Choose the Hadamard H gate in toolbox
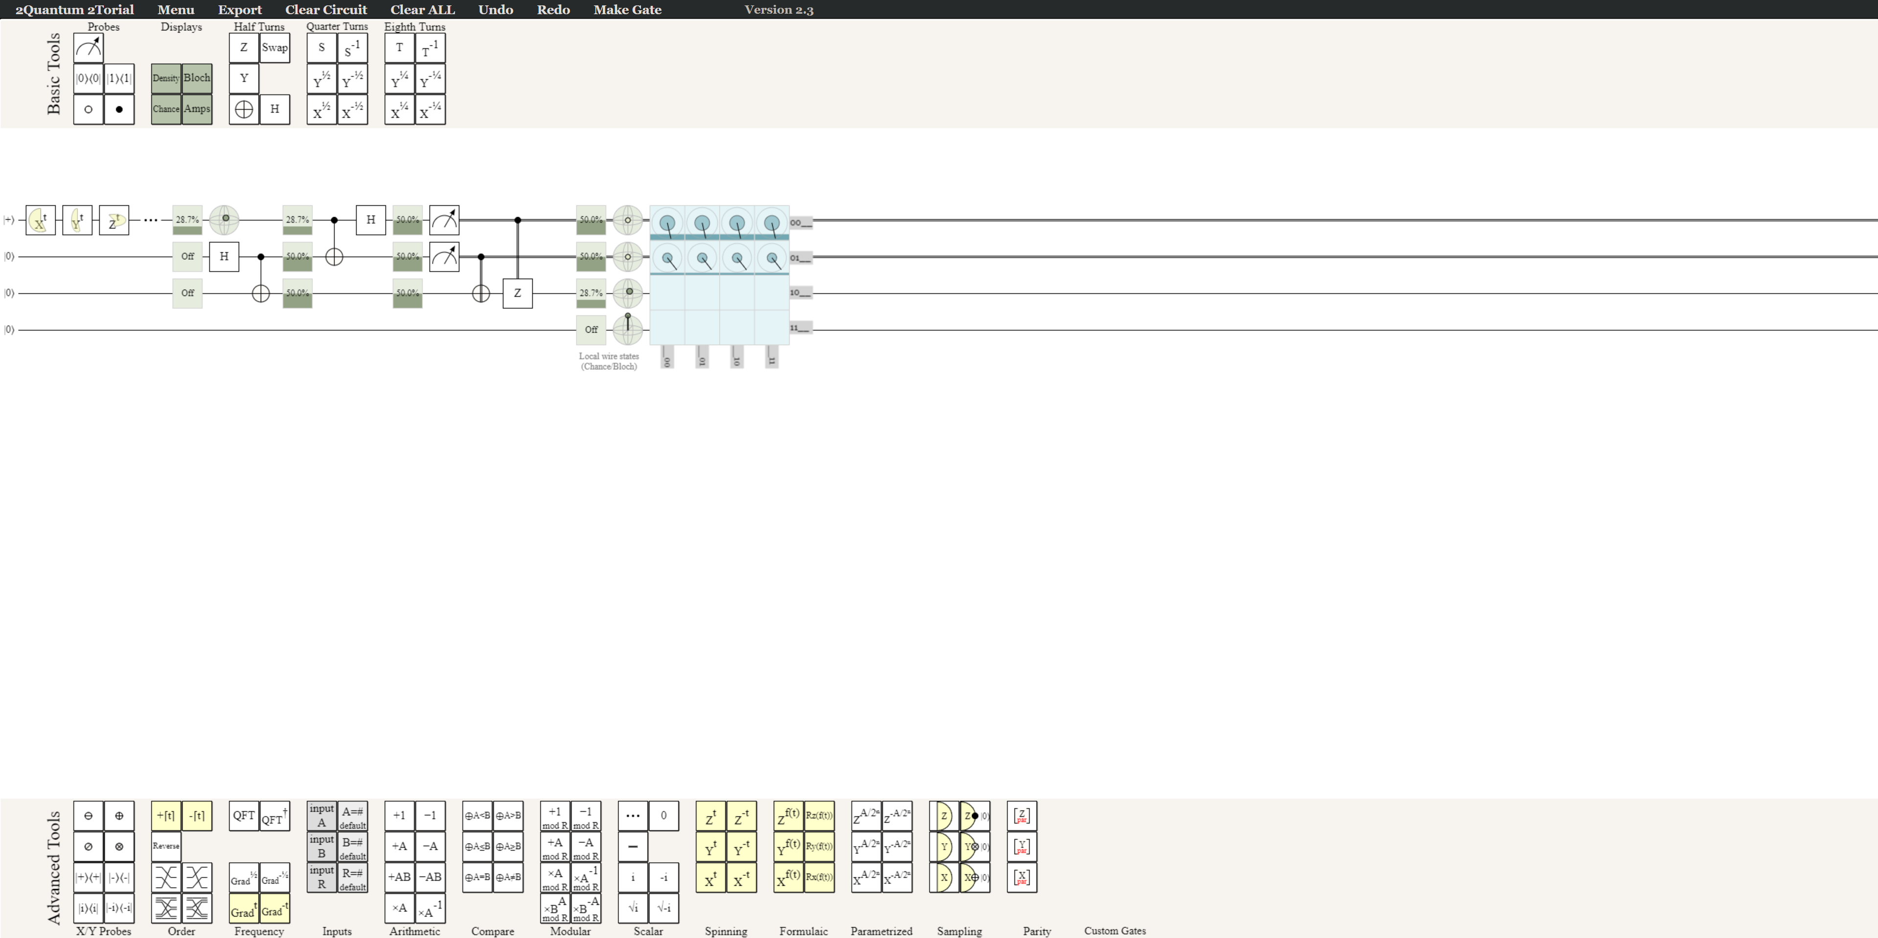The width and height of the screenshot is (1878, 938). (x=275, y=110)
